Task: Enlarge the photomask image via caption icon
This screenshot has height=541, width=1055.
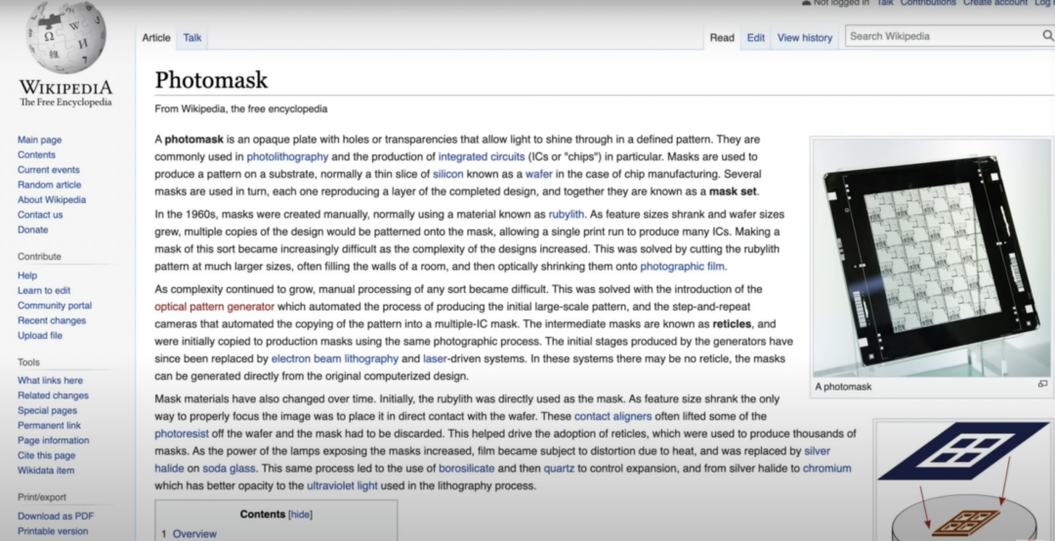Action: click(x=1042, y=384)
